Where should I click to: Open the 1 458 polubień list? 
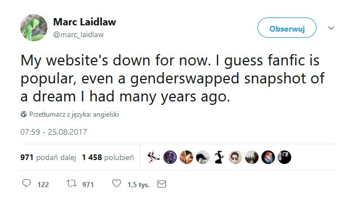click(x=108, y=157)
